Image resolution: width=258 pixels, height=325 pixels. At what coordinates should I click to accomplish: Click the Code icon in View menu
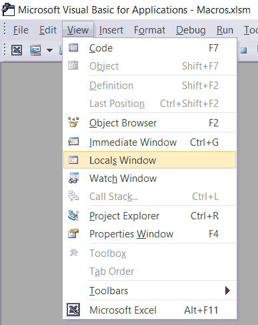click(73, 47)
